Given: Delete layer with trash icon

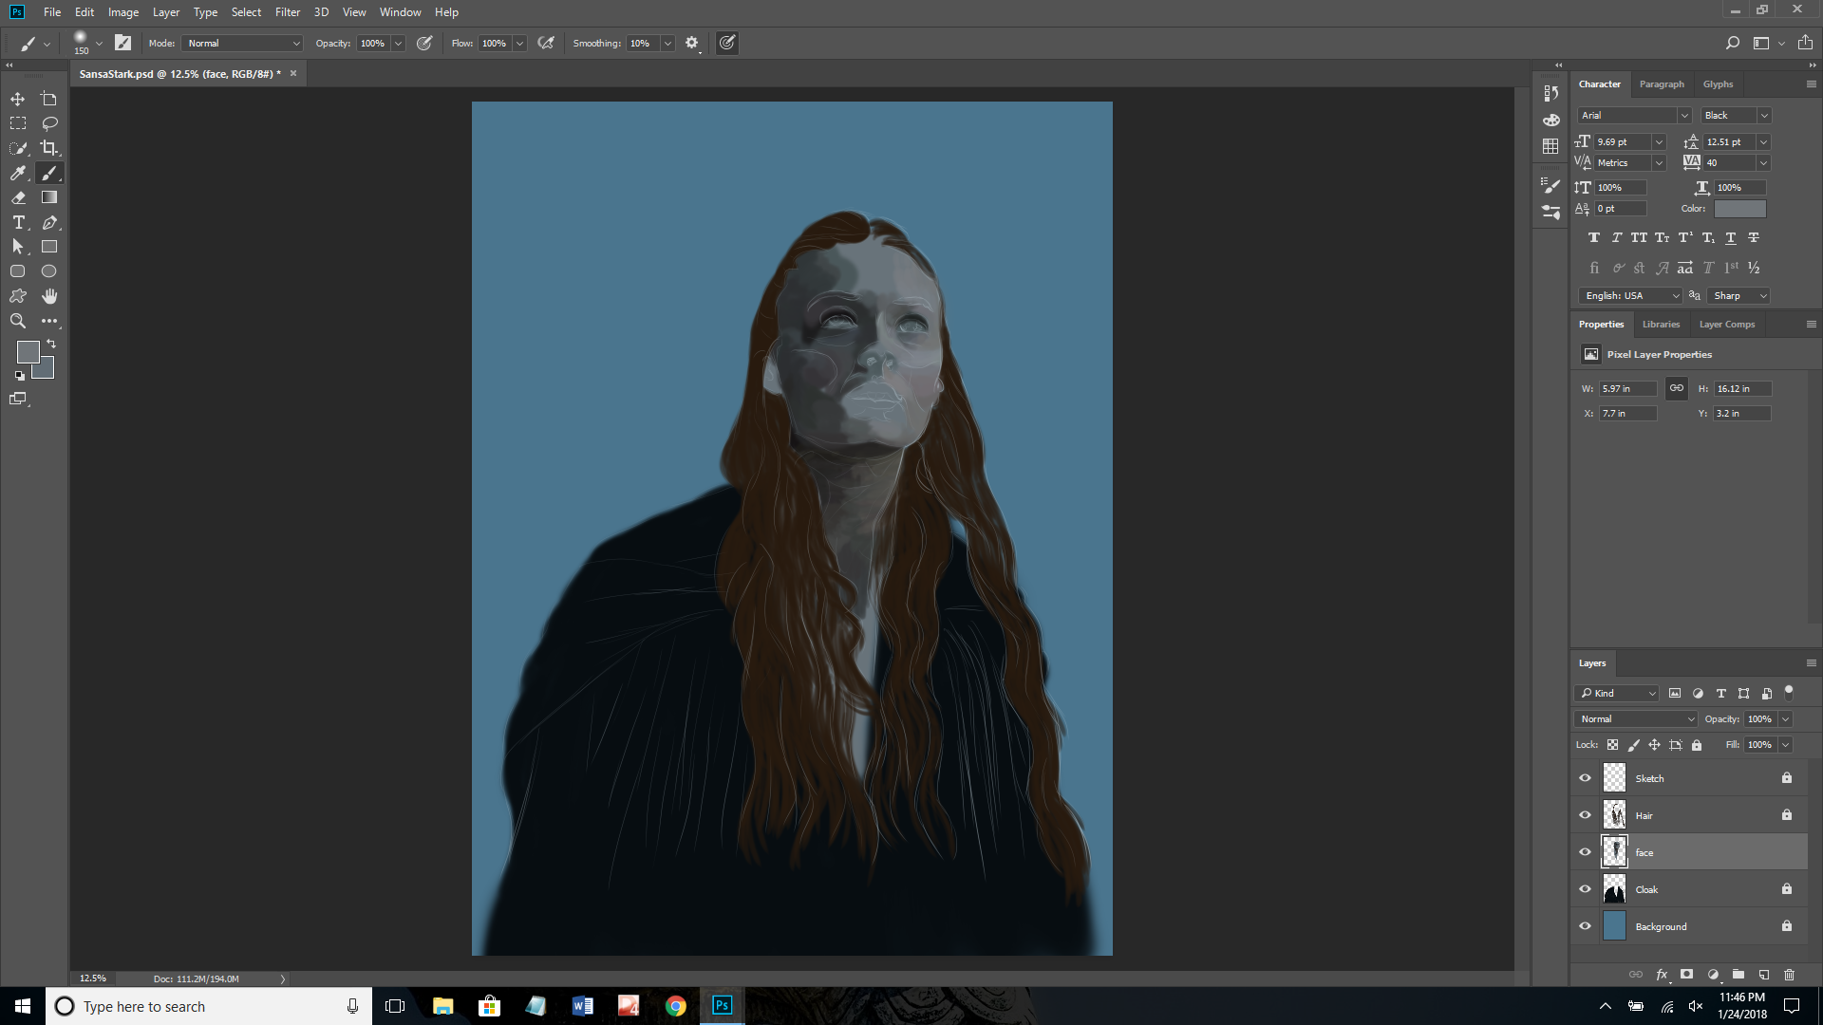Looking at the screenshot, I should (x=1790, y=975).
